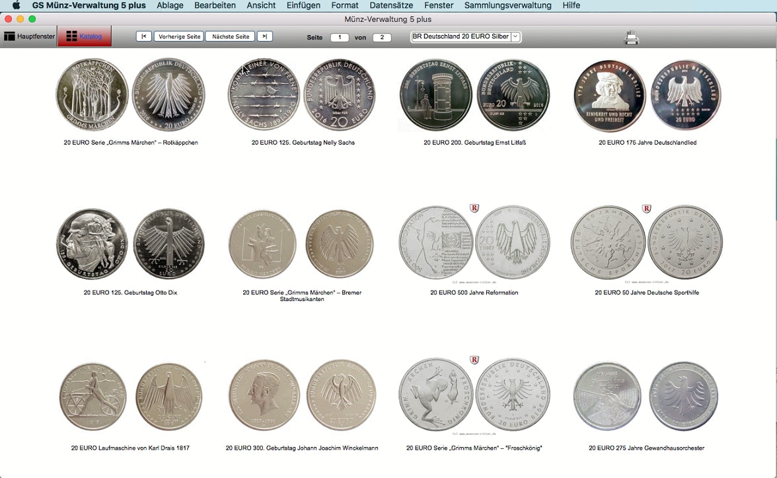Click red R badge on Reformation coin
The image size is (777, 478).
[474, 209]
